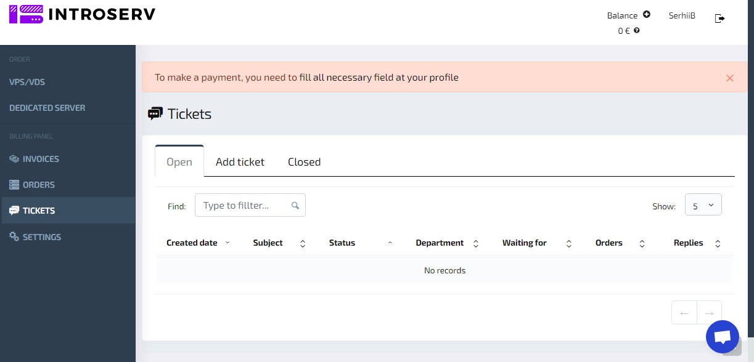754x362 pixels.
Task: Switch to the Add ticket tab
Action: 240,162
